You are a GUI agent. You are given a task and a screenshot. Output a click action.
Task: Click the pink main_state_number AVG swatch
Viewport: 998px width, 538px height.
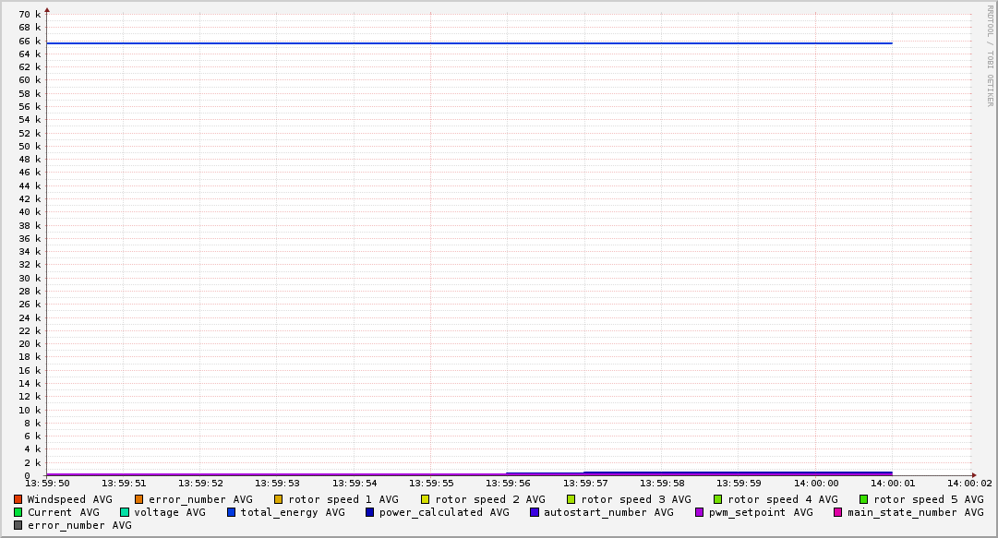point(838,512)
